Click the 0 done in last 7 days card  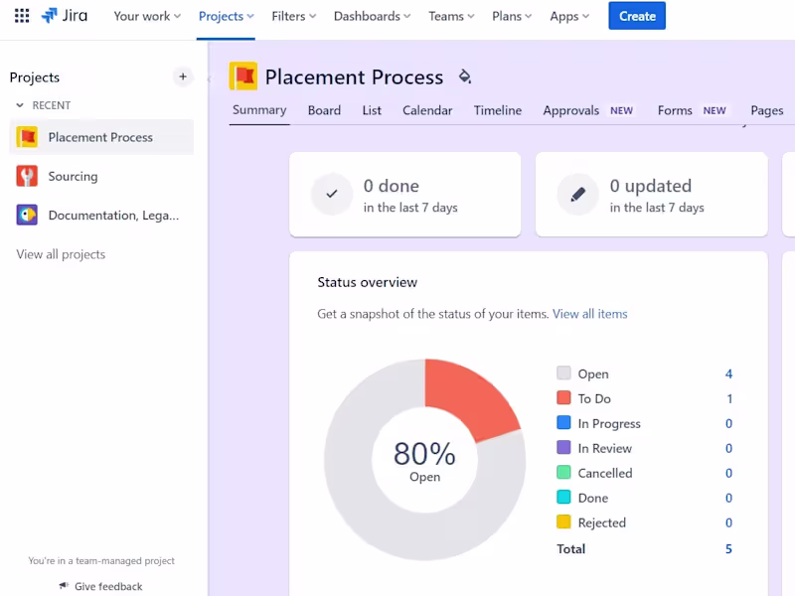[x=405, y=195]
